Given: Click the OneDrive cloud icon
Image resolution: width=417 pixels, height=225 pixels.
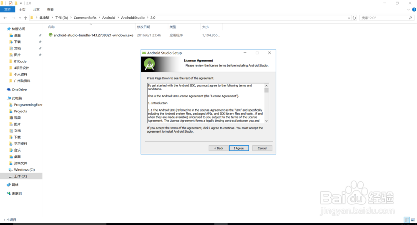Looking at the screenshot, I should (x=9, y=89).
